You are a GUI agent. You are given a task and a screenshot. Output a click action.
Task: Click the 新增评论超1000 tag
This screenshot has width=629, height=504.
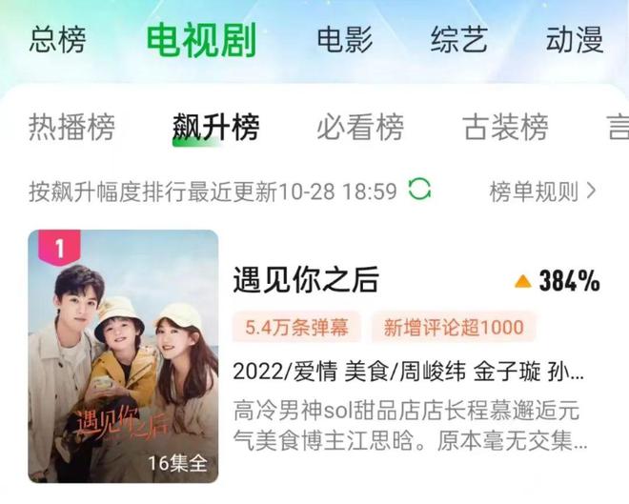coord(454,327)
